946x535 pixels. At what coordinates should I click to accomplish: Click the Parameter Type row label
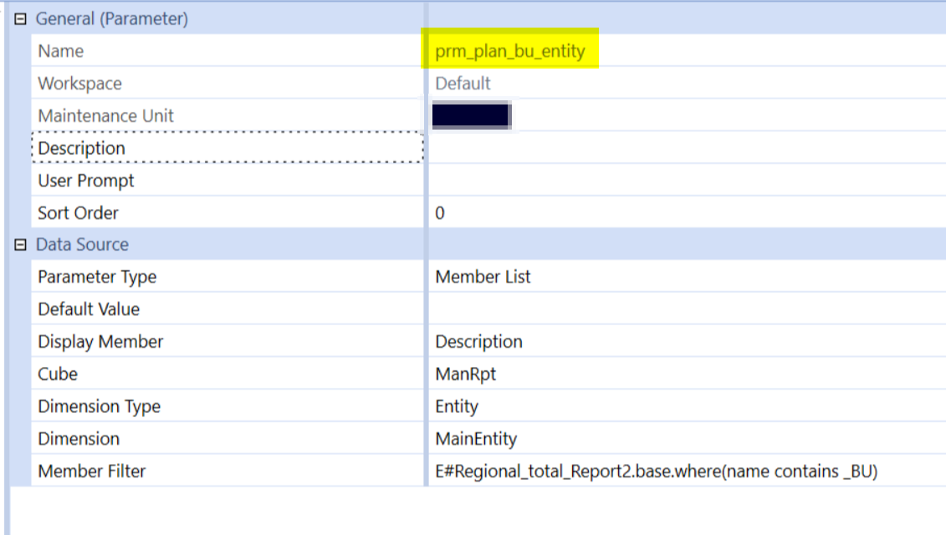[x=87, y=277]
